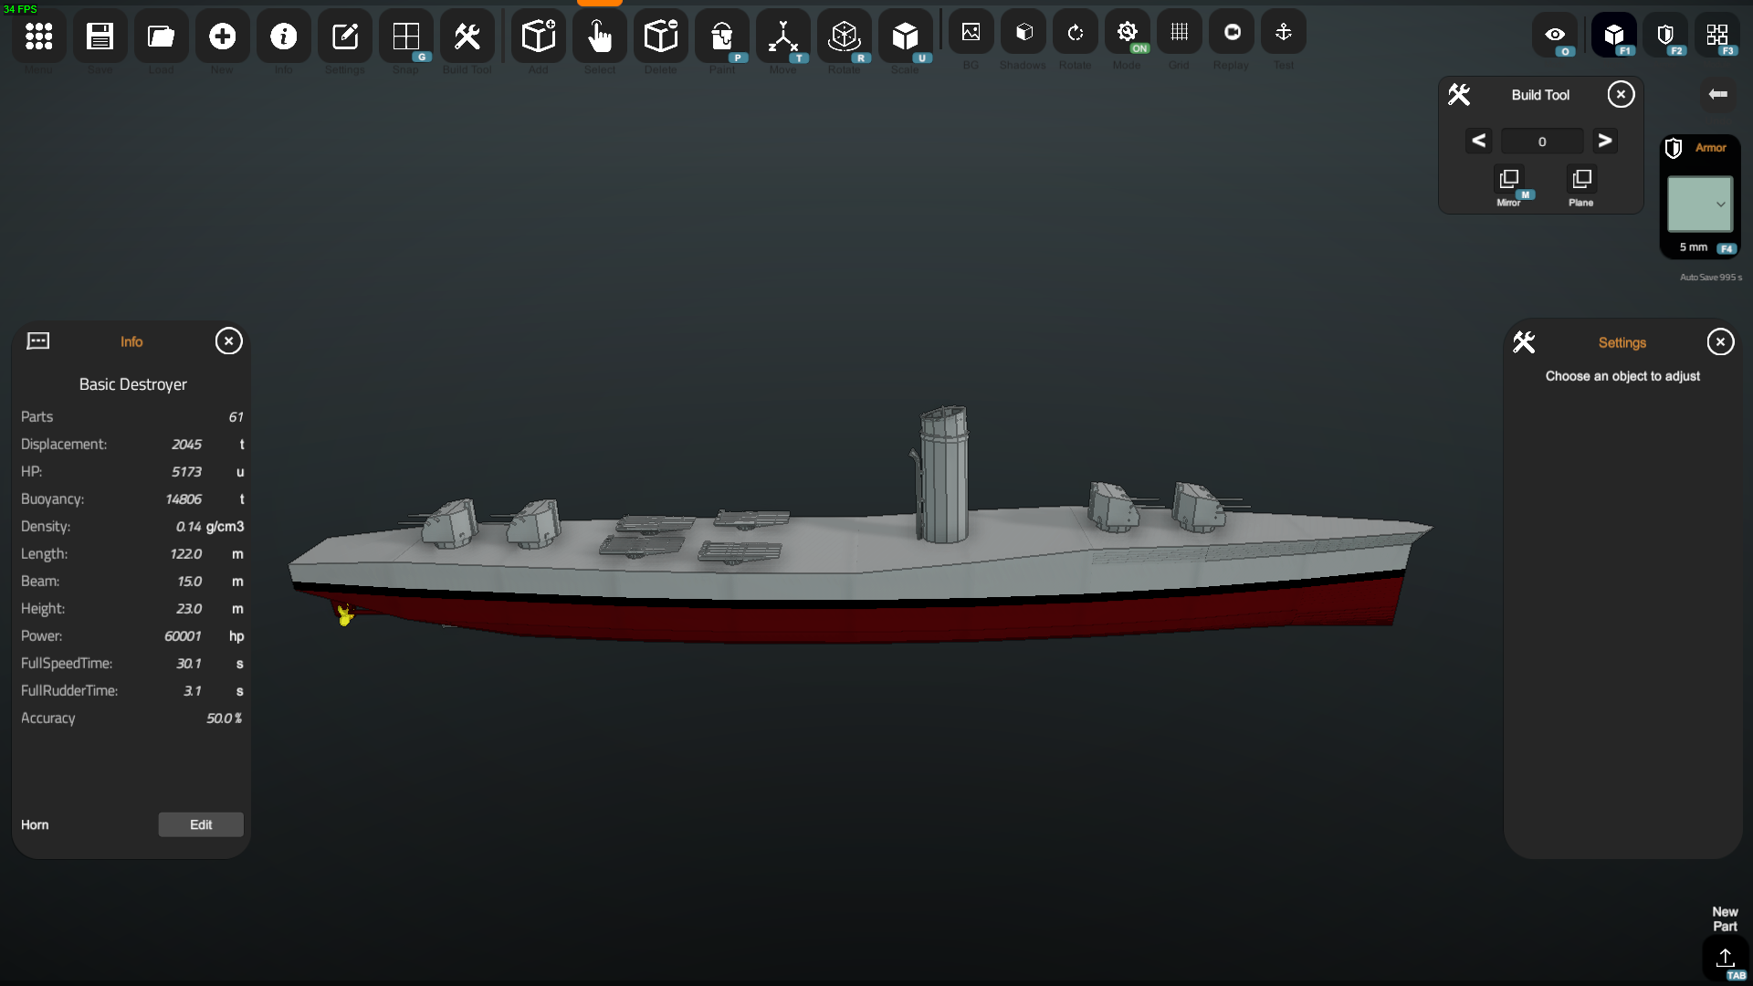Click the Mirror button in Build Tool

pos(1508,179)
